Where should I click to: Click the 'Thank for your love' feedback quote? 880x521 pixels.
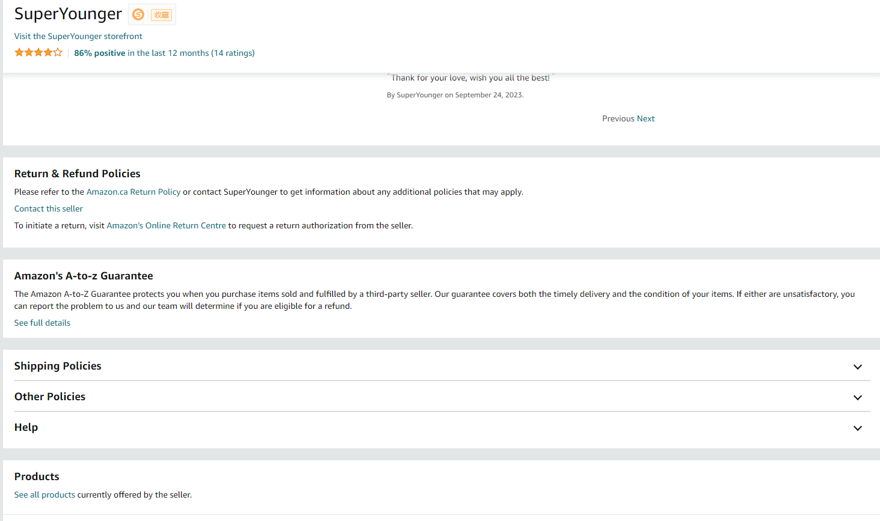point(470,78)
